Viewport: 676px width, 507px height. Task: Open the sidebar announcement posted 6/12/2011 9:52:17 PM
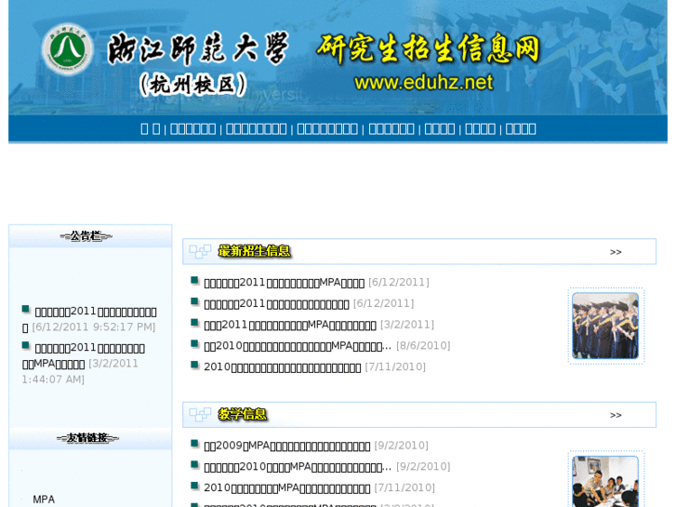click(89, 319)
